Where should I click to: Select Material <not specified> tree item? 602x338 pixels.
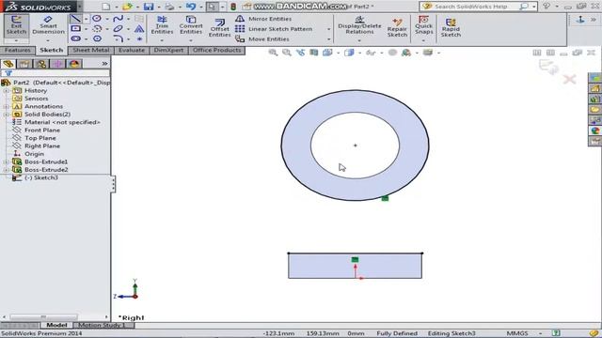[62, 122]
